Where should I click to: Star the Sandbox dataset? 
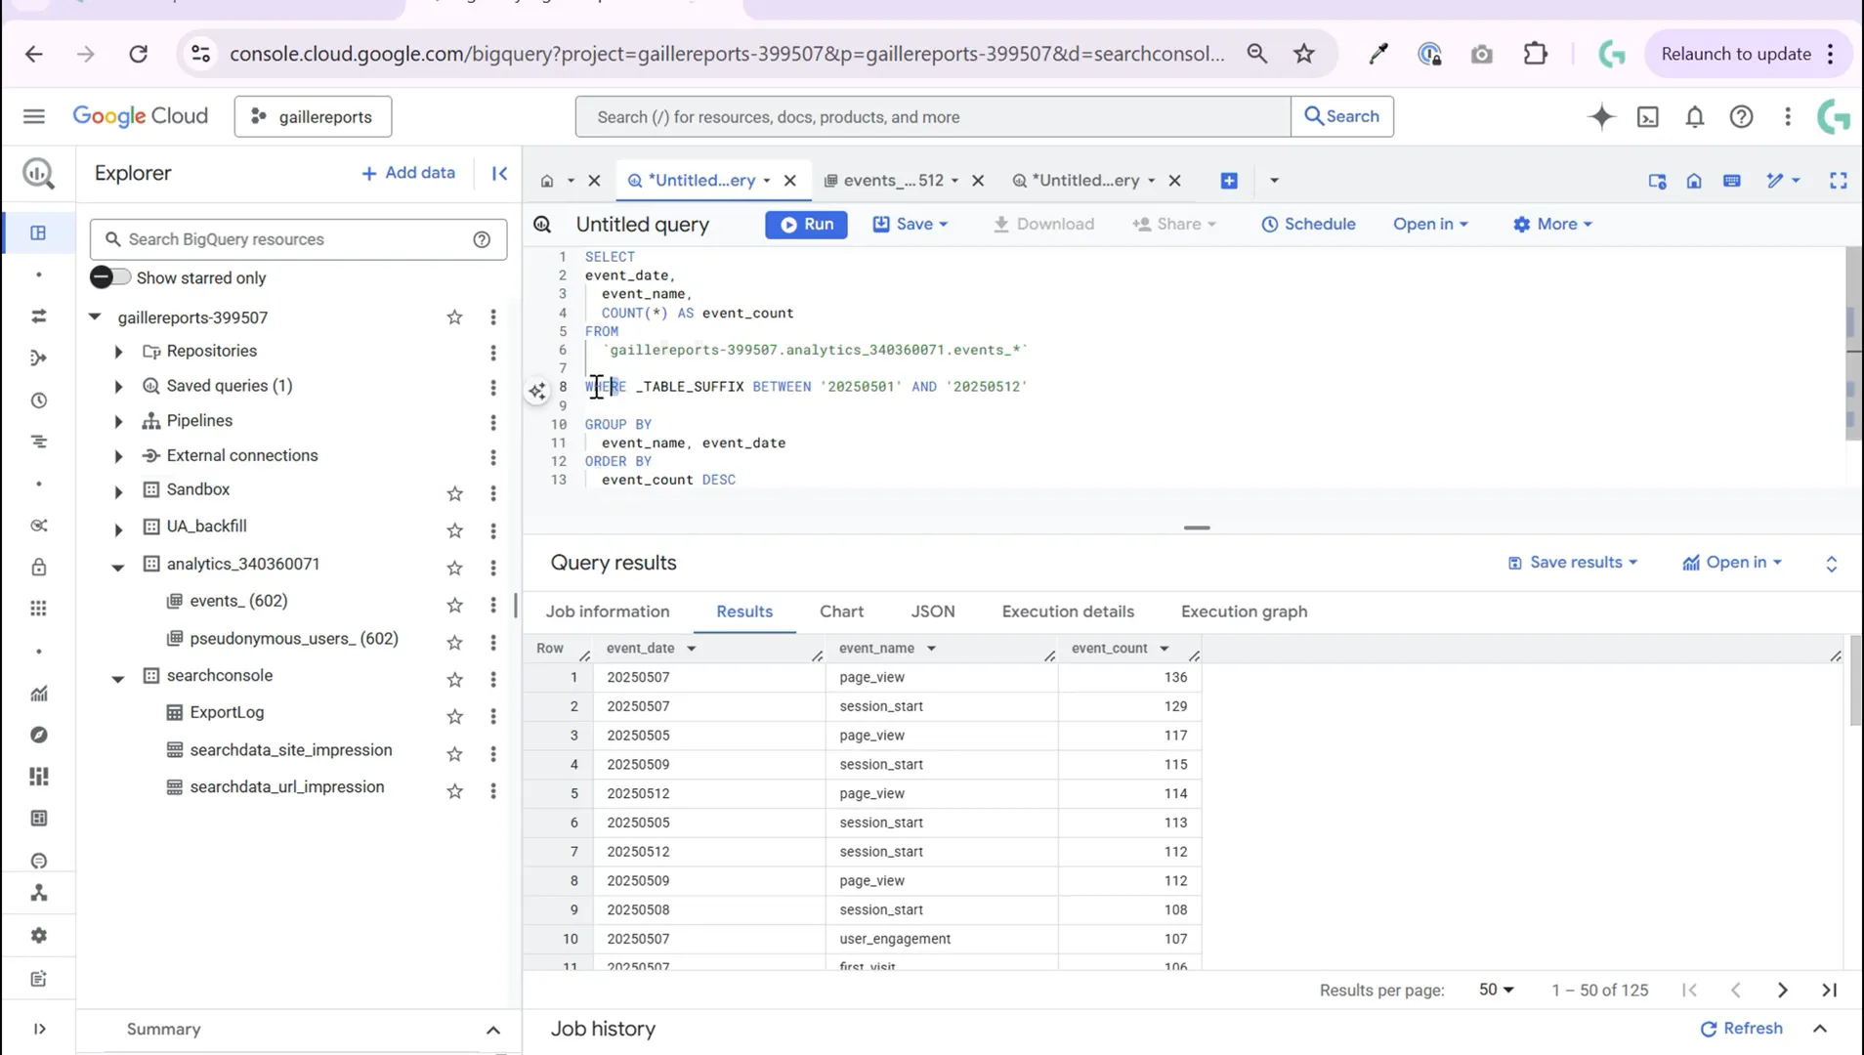pyautogui.click(x=454, y=492)
